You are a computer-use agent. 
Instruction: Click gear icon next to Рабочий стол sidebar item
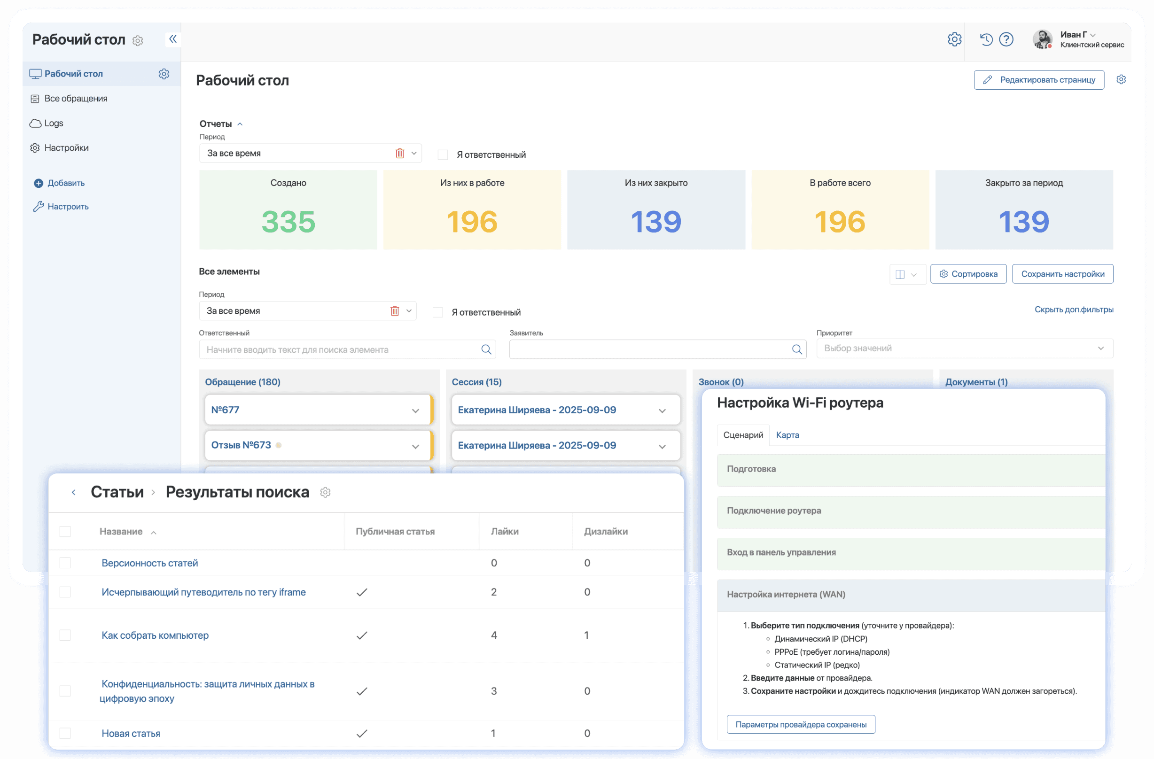coord(164,74)
